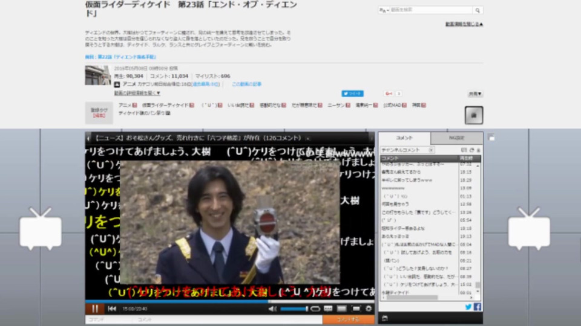
Task: Open the past highest ranking link
Action: pos(206,85)
